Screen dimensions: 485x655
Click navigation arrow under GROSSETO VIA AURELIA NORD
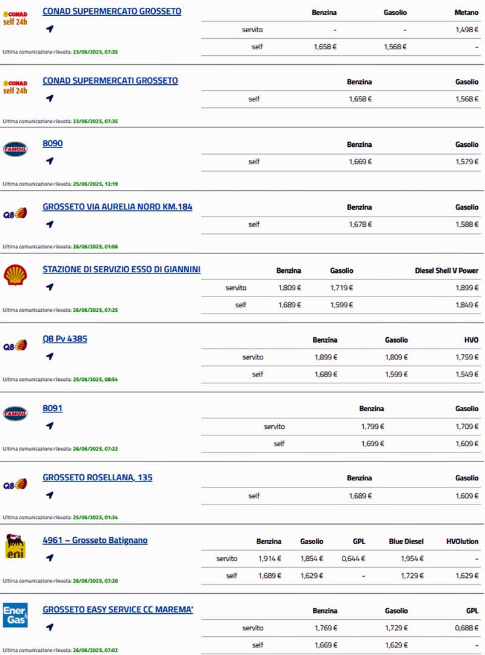coord(50,224)
